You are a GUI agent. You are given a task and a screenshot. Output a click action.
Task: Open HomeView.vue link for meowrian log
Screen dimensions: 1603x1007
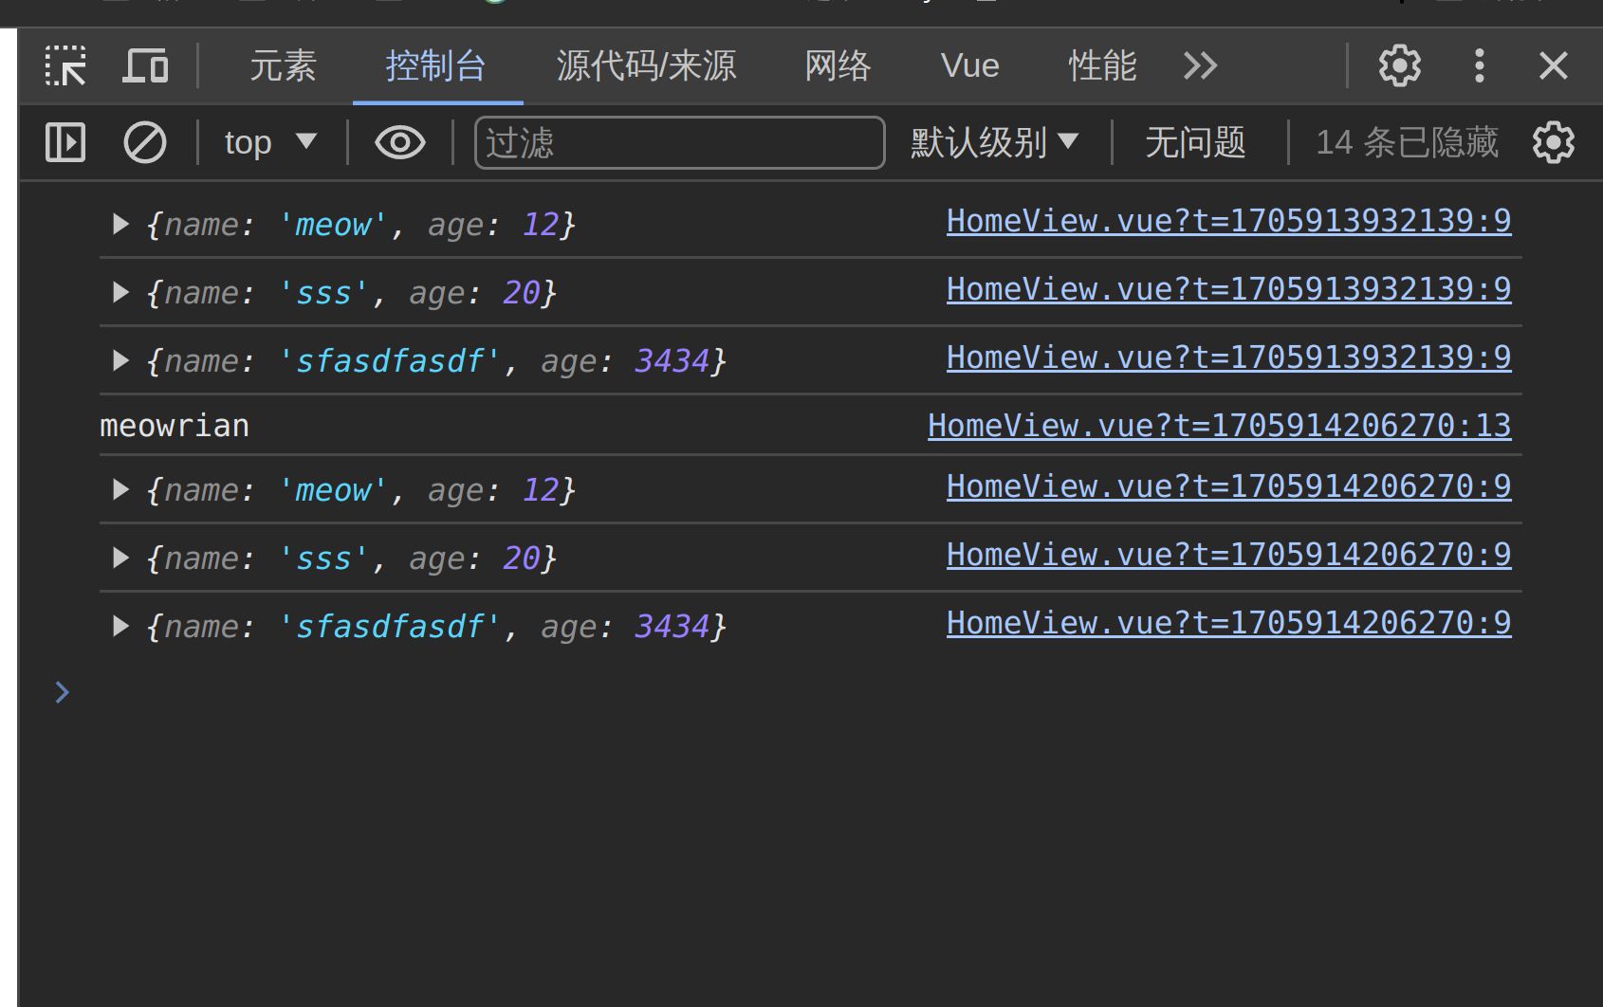1219,426
